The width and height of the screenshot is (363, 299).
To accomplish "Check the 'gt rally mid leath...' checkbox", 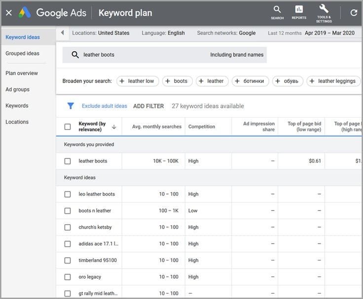I will click(x=68, y=294).
